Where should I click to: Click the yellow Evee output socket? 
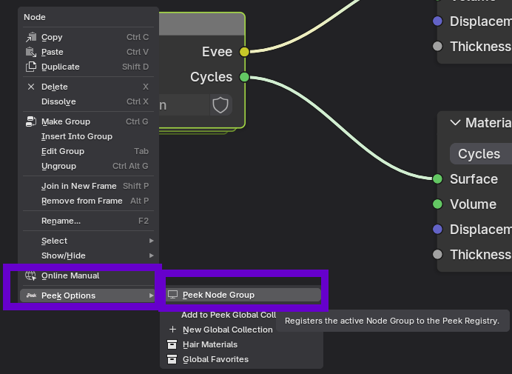pyautogui.click(x=244, y=52)
